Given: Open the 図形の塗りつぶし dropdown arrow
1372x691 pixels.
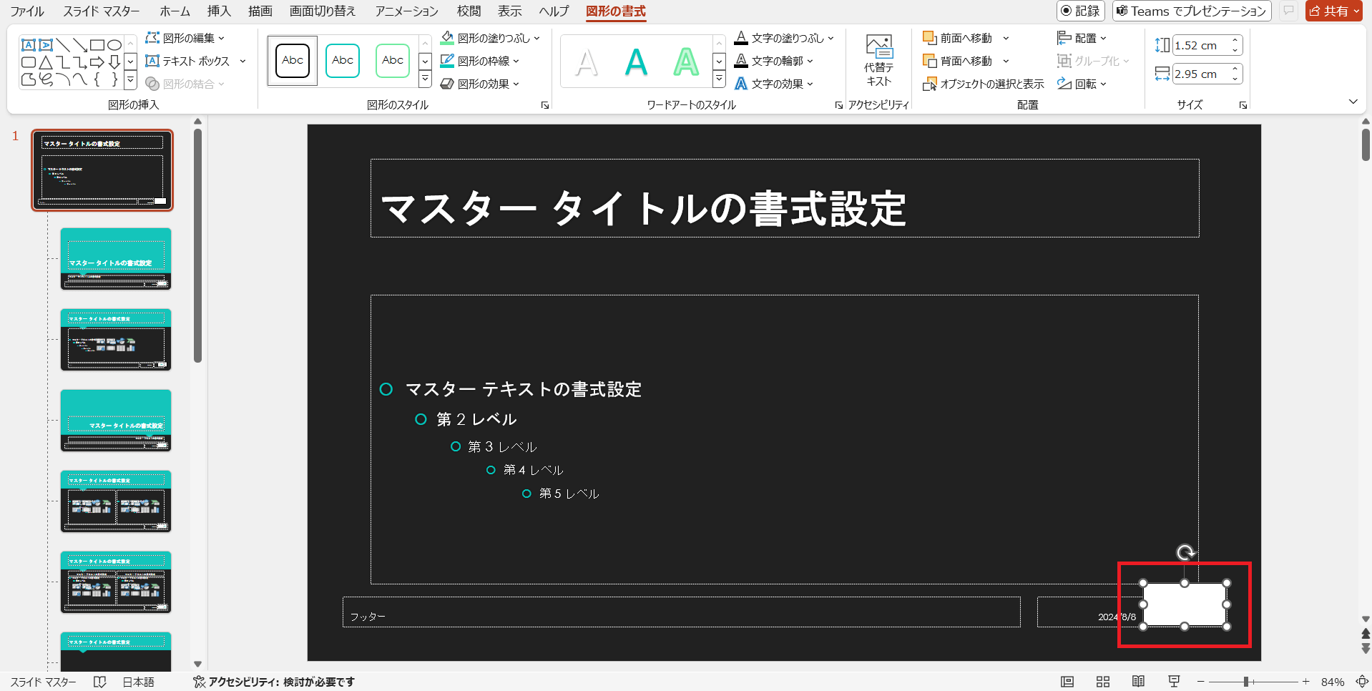Looking at the screenshot, I should pos(536,38).
